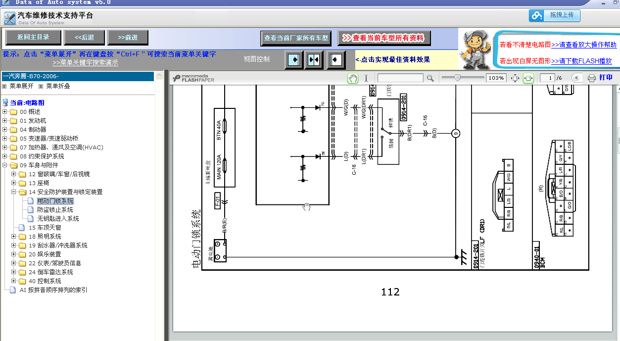The height and width of the screenshot is (341, 620).
Task: Expand the 20 娱乐装置 folder
Action: click(x=14, y=254)
